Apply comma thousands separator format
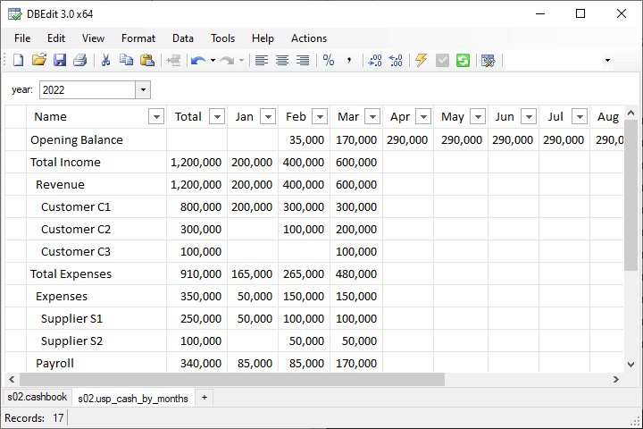This screenshot has height=429, width=643. [x=349, y=61]
